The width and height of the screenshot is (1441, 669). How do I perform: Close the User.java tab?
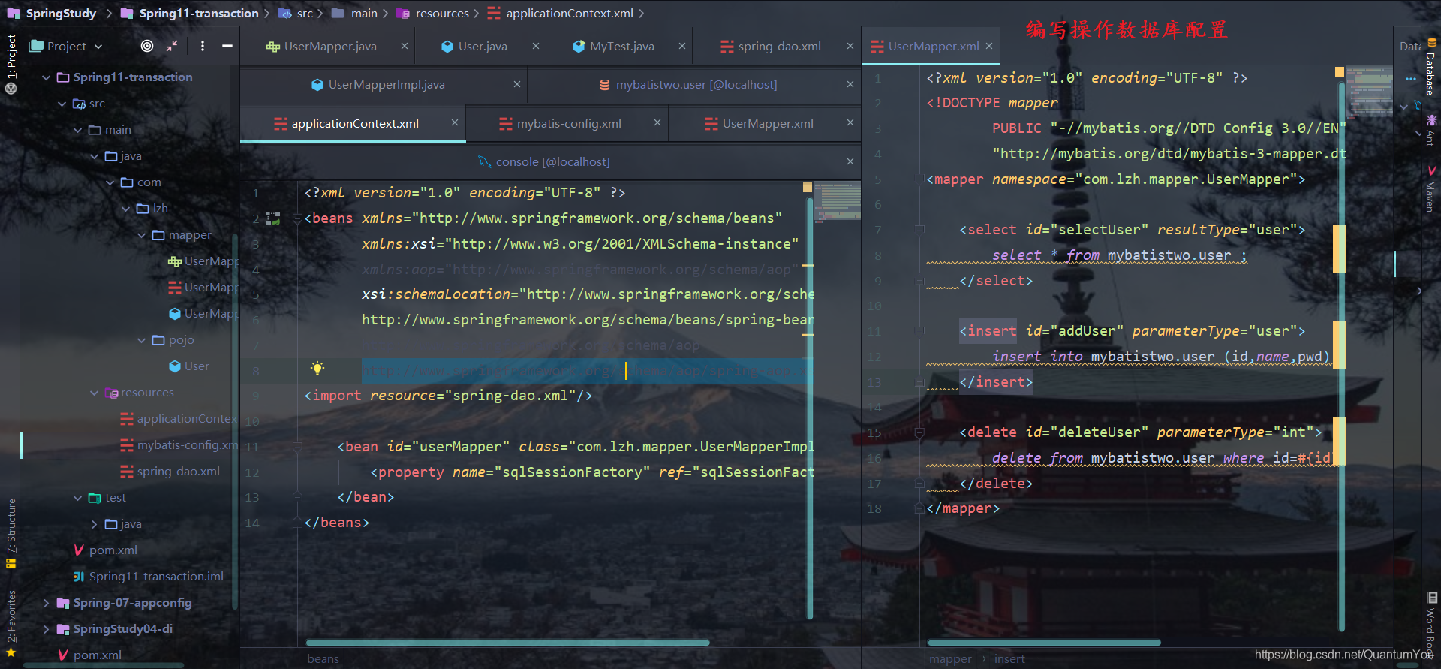click(x=536, y=46)
